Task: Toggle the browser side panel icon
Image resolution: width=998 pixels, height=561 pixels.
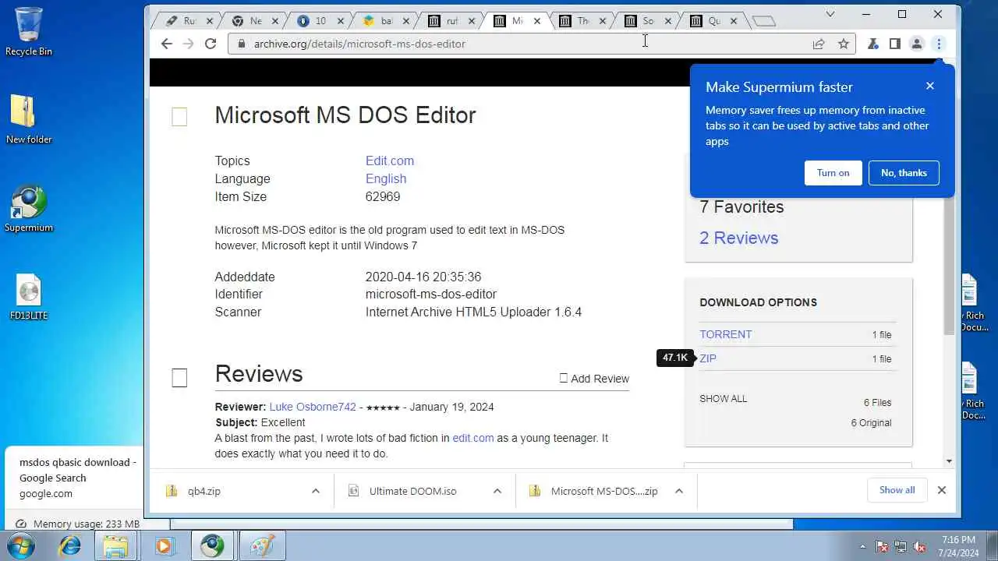Action: [x=895, y=44]
